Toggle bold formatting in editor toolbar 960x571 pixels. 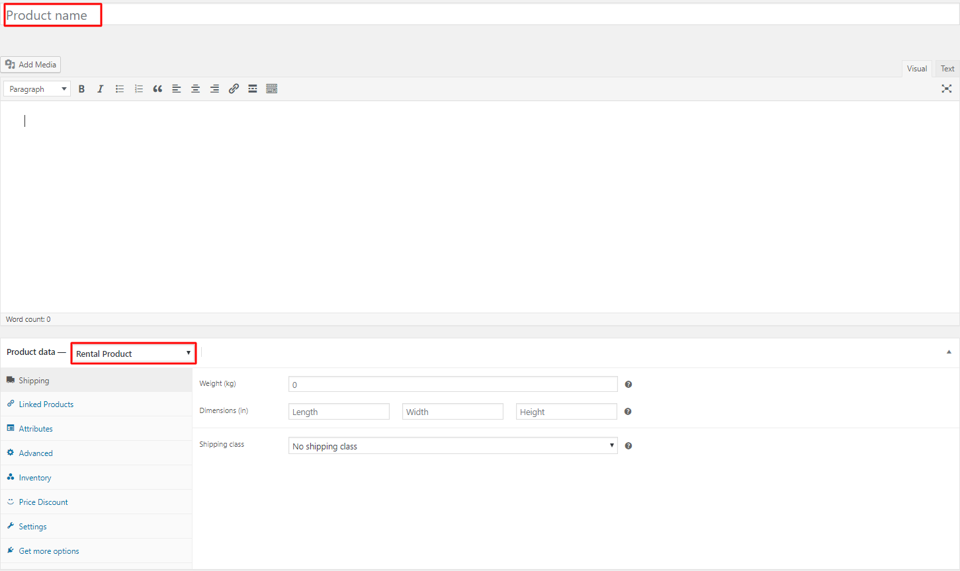[x=81, y=89]
